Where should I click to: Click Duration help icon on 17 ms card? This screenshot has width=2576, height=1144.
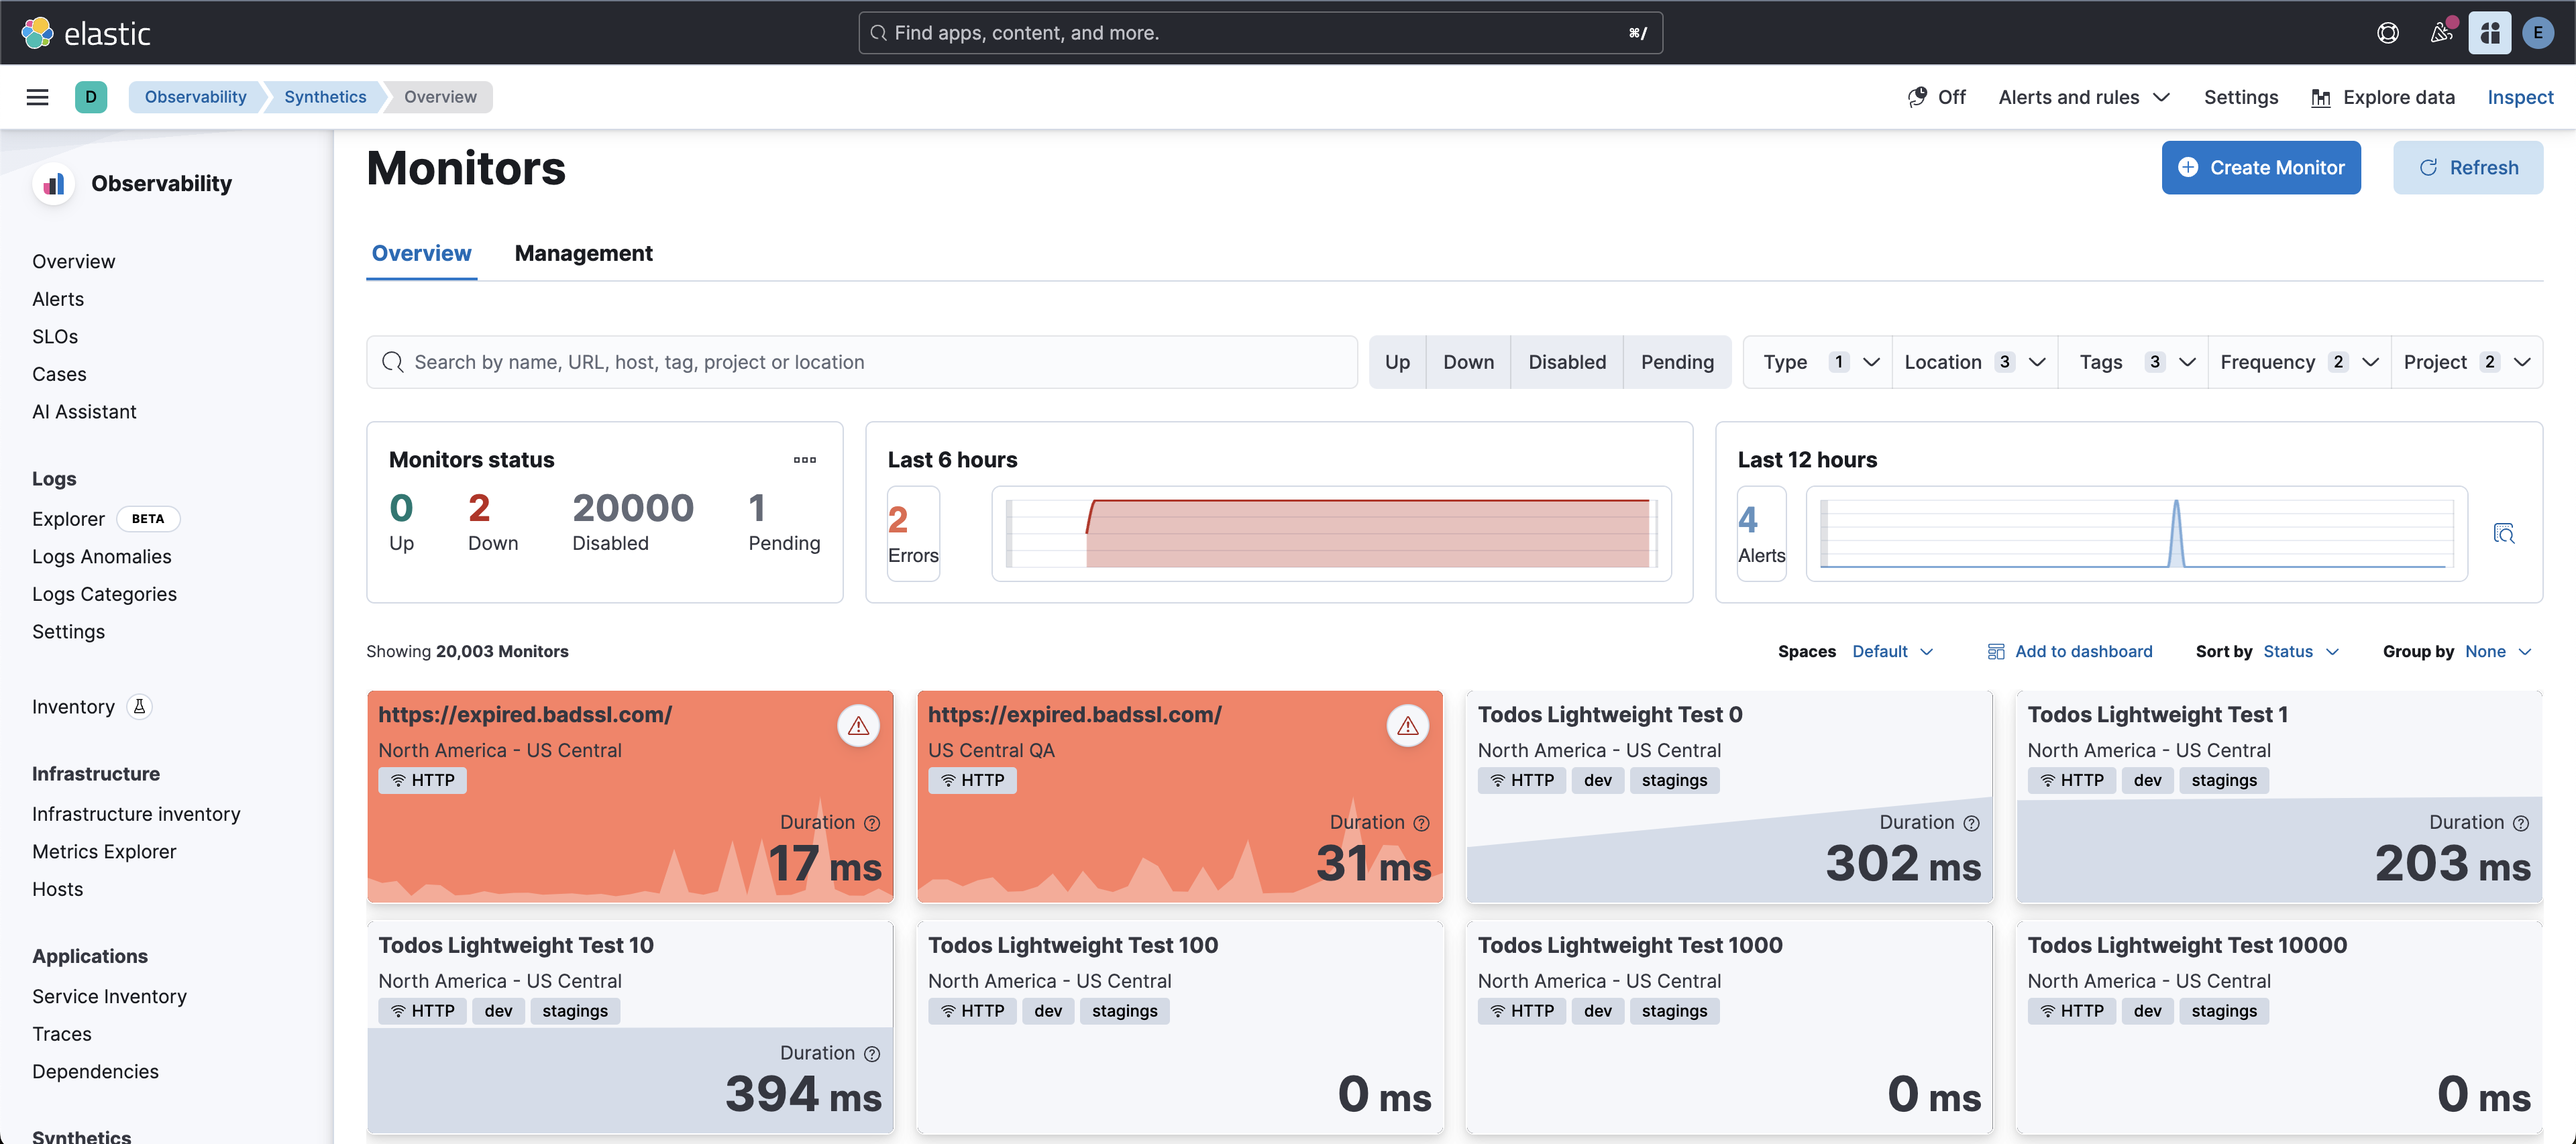(x=872, y=823)
